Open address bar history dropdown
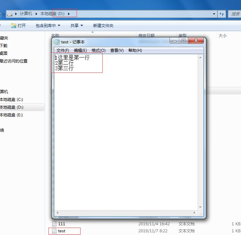 (x=214, y=14)
